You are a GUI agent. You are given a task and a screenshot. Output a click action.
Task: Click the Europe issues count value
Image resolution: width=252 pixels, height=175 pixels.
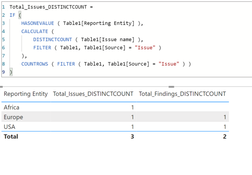pos(132,117)
